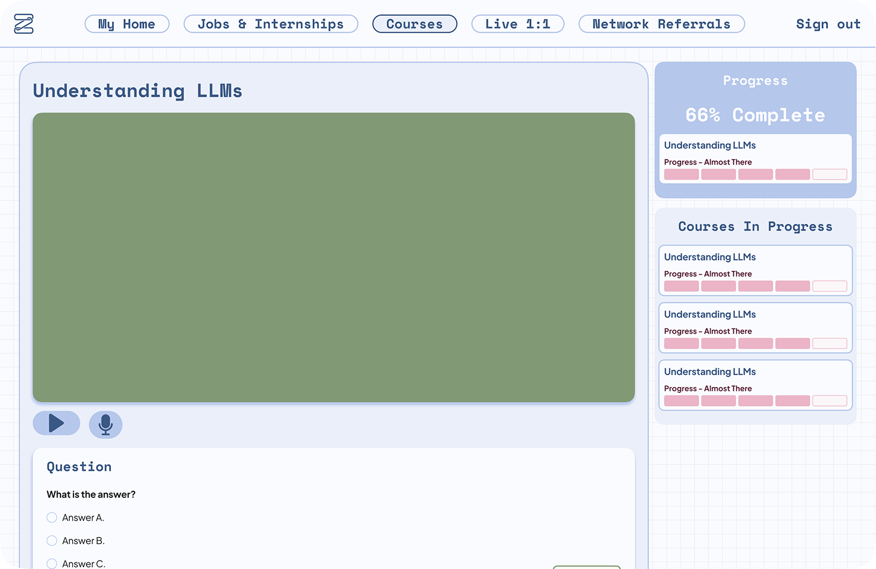Click the green video player area
The height and width of the screenshot is (569, 876).
pos(334,256)
